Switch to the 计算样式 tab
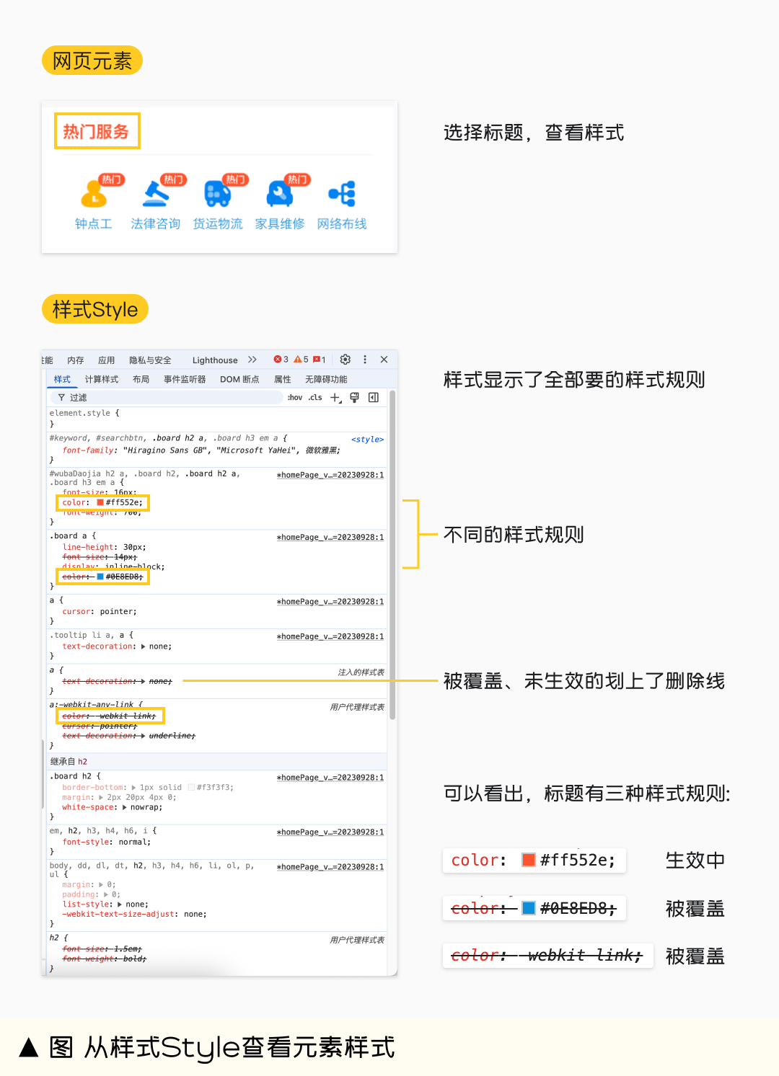The image size is (779, 1076). click(102, 380)
